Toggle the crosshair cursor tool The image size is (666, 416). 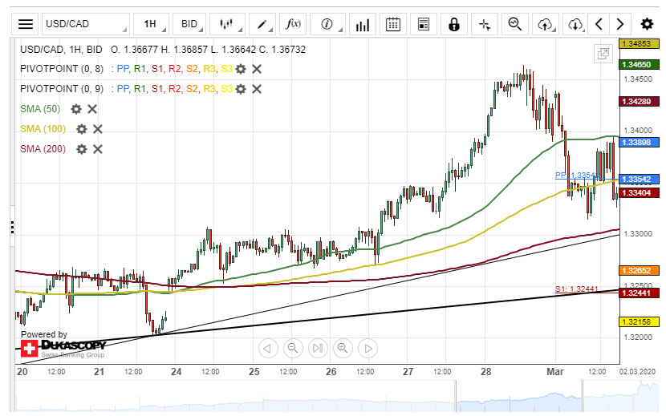(484, 24)
